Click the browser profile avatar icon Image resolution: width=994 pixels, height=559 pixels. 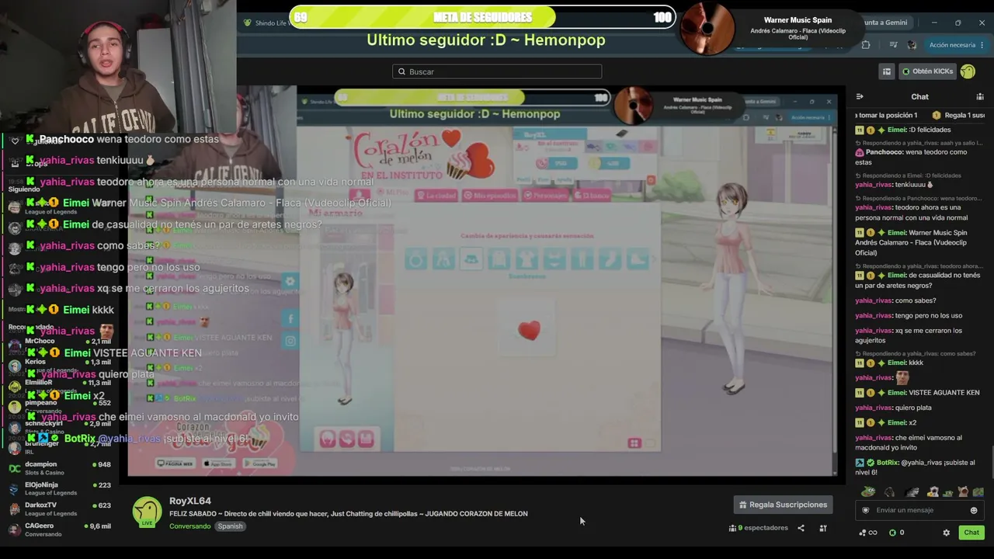tap(912, 45)
